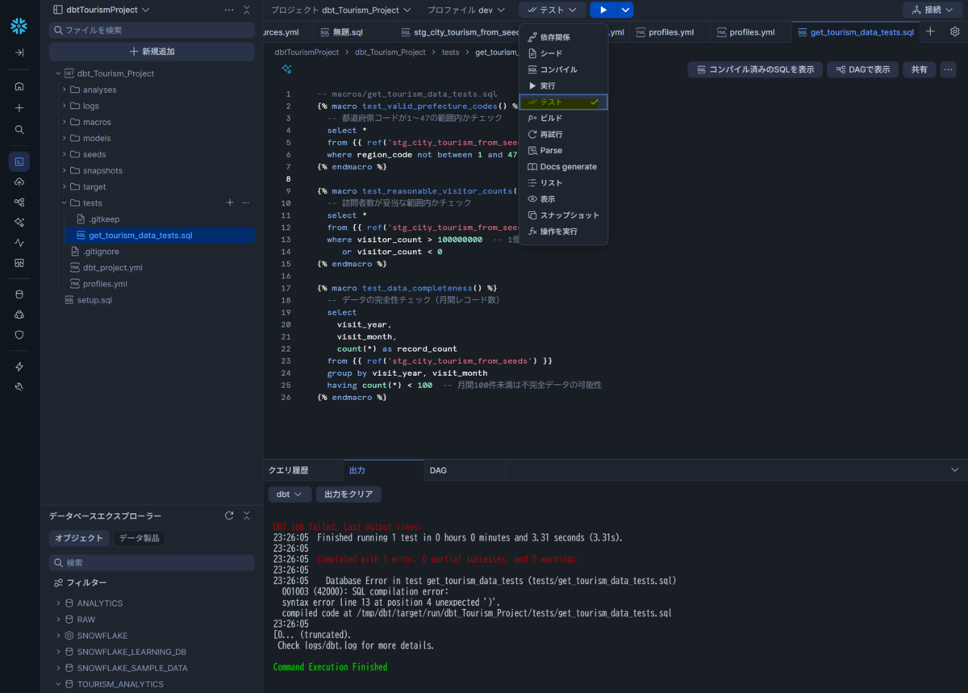Click the Snowflake logo icon
968x693 pixels.
19,26
